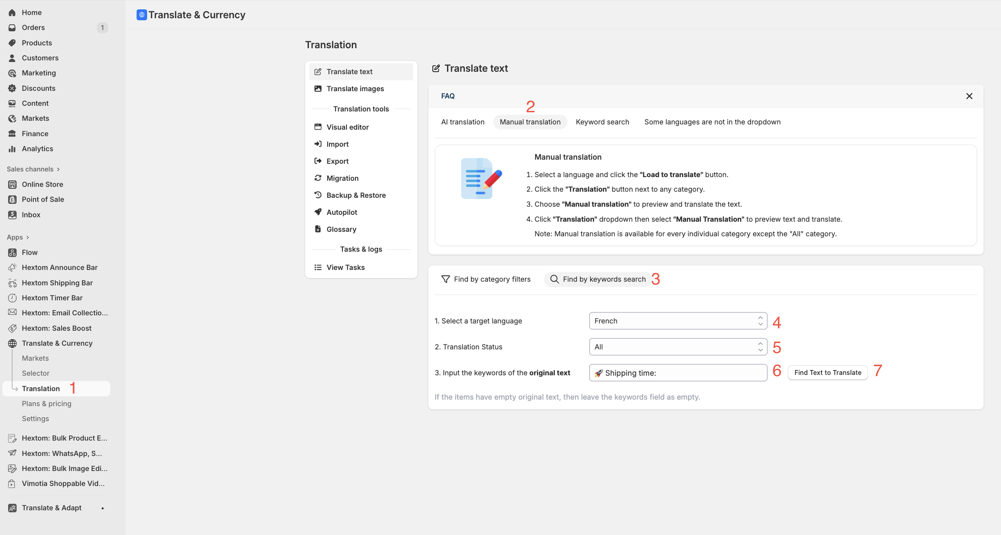Click the Backup & Restore icon

(318, 195)
